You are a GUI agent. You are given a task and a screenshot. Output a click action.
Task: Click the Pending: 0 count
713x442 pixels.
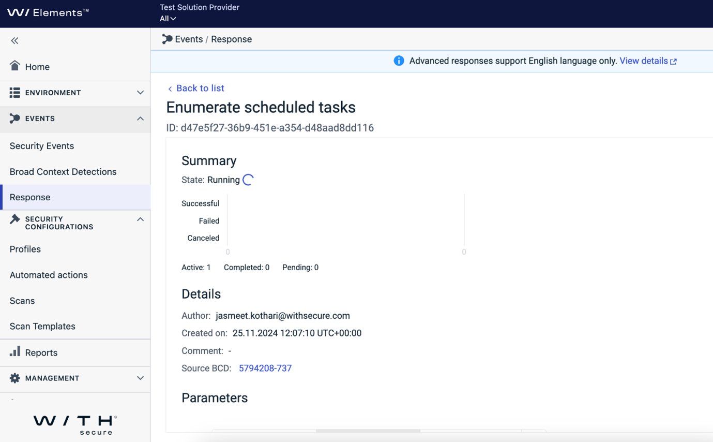tap(300, 268)
